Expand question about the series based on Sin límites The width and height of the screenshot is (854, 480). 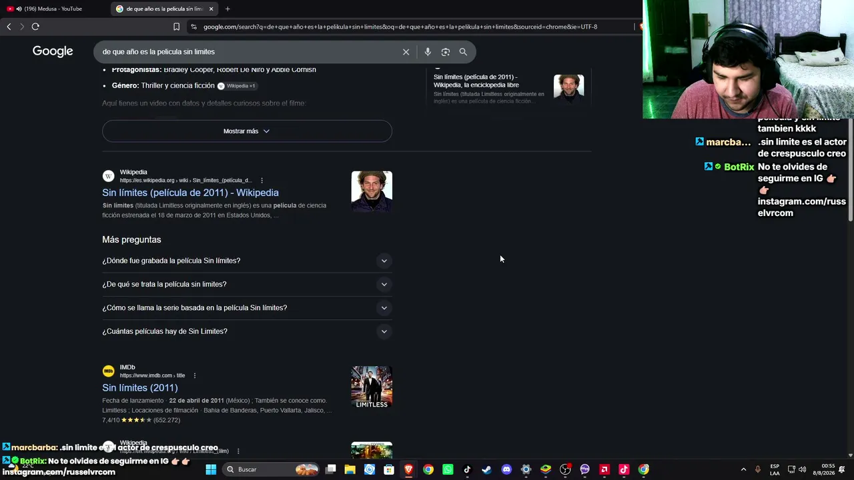pos(247,308)
